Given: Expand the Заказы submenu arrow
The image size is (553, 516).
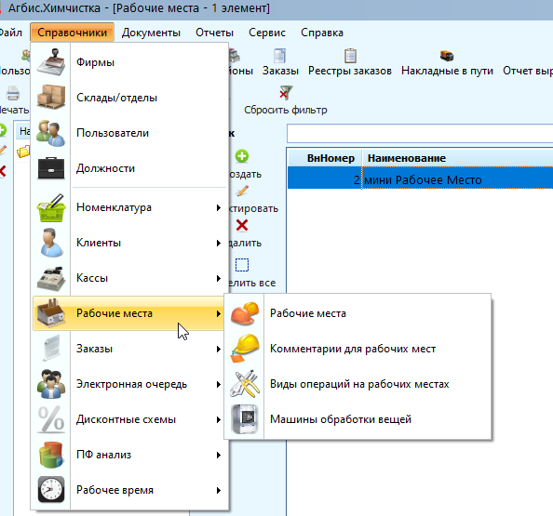Looking at the screenshot, I should click(x=219, y=349).
